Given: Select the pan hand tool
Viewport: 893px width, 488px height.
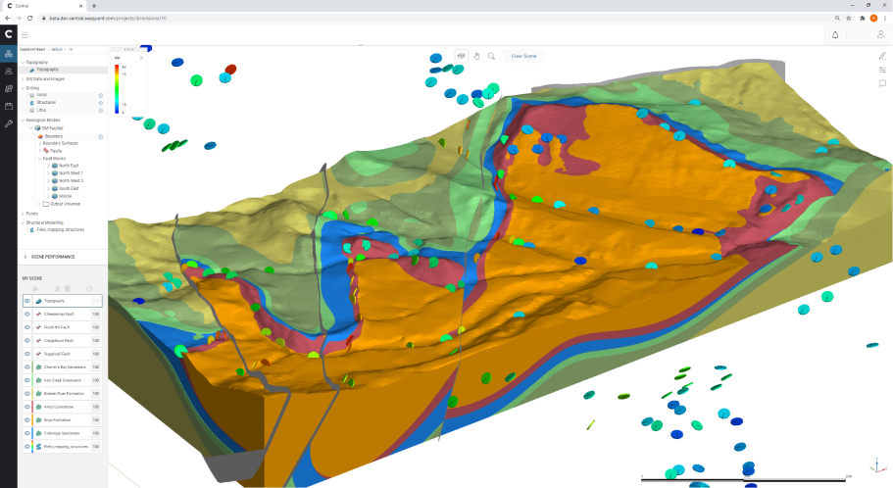Looking at the screenshot, I should coord(476,56).
